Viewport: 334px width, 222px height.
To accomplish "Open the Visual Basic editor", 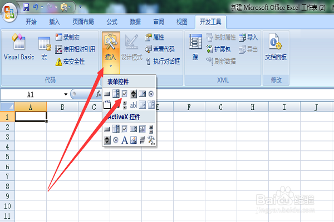I will click(19, 47).
